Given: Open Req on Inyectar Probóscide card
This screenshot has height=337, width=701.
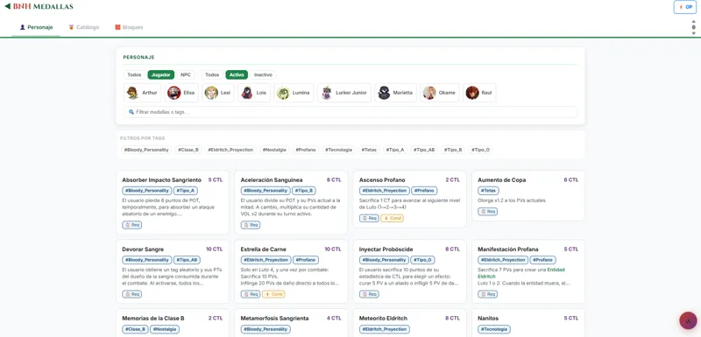Looking at the screenshot, I should [369, 294].
